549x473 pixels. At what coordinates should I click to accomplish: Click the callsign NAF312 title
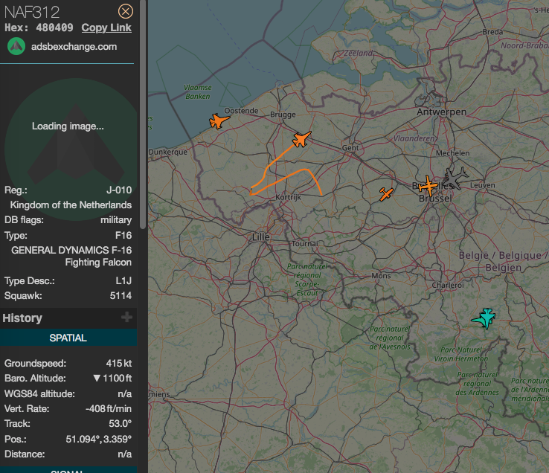point(32,12)
